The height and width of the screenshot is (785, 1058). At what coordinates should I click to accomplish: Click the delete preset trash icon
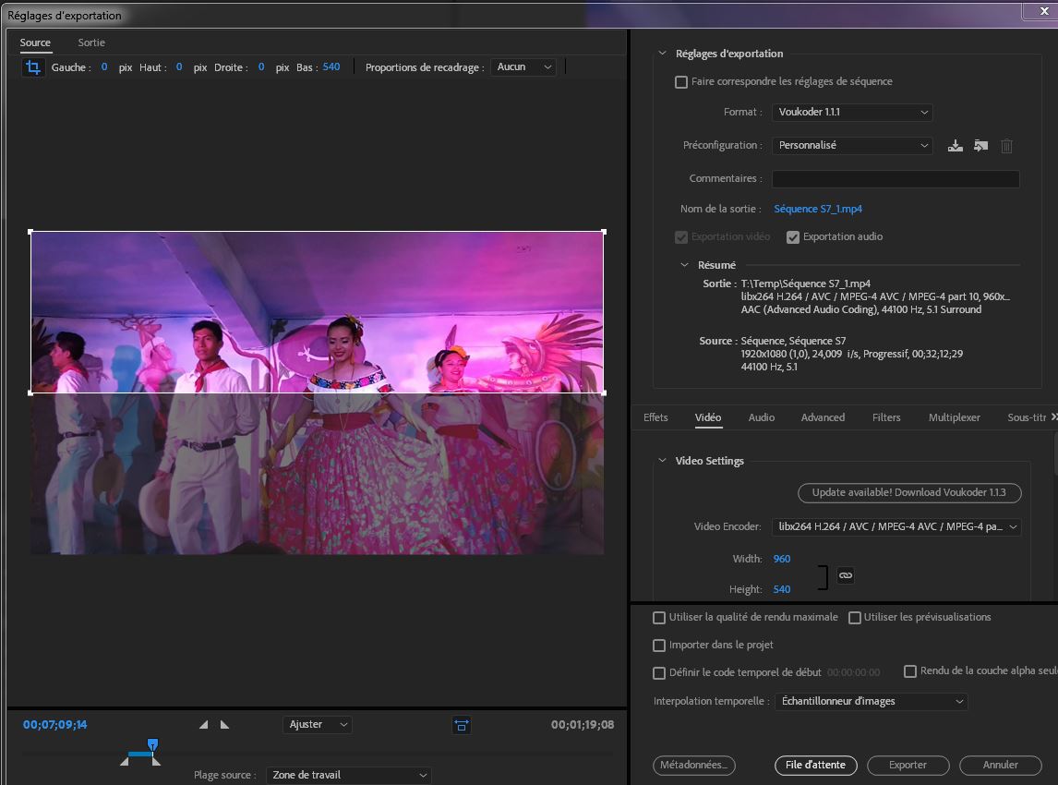(x=1007, y=146)
